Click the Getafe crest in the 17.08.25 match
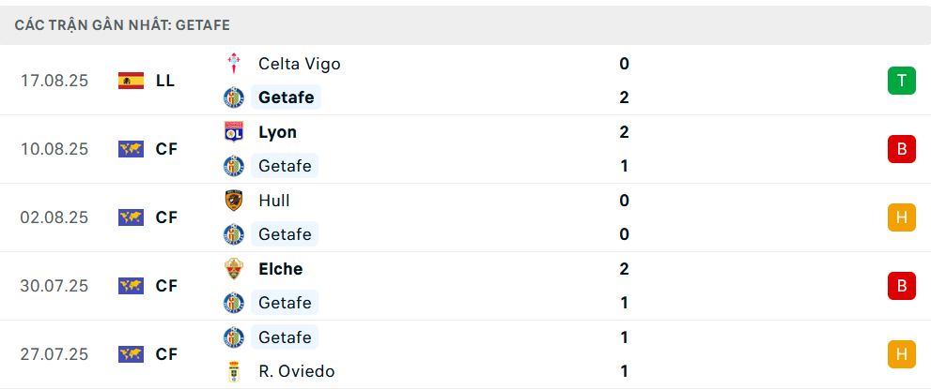 coord(233,97)
